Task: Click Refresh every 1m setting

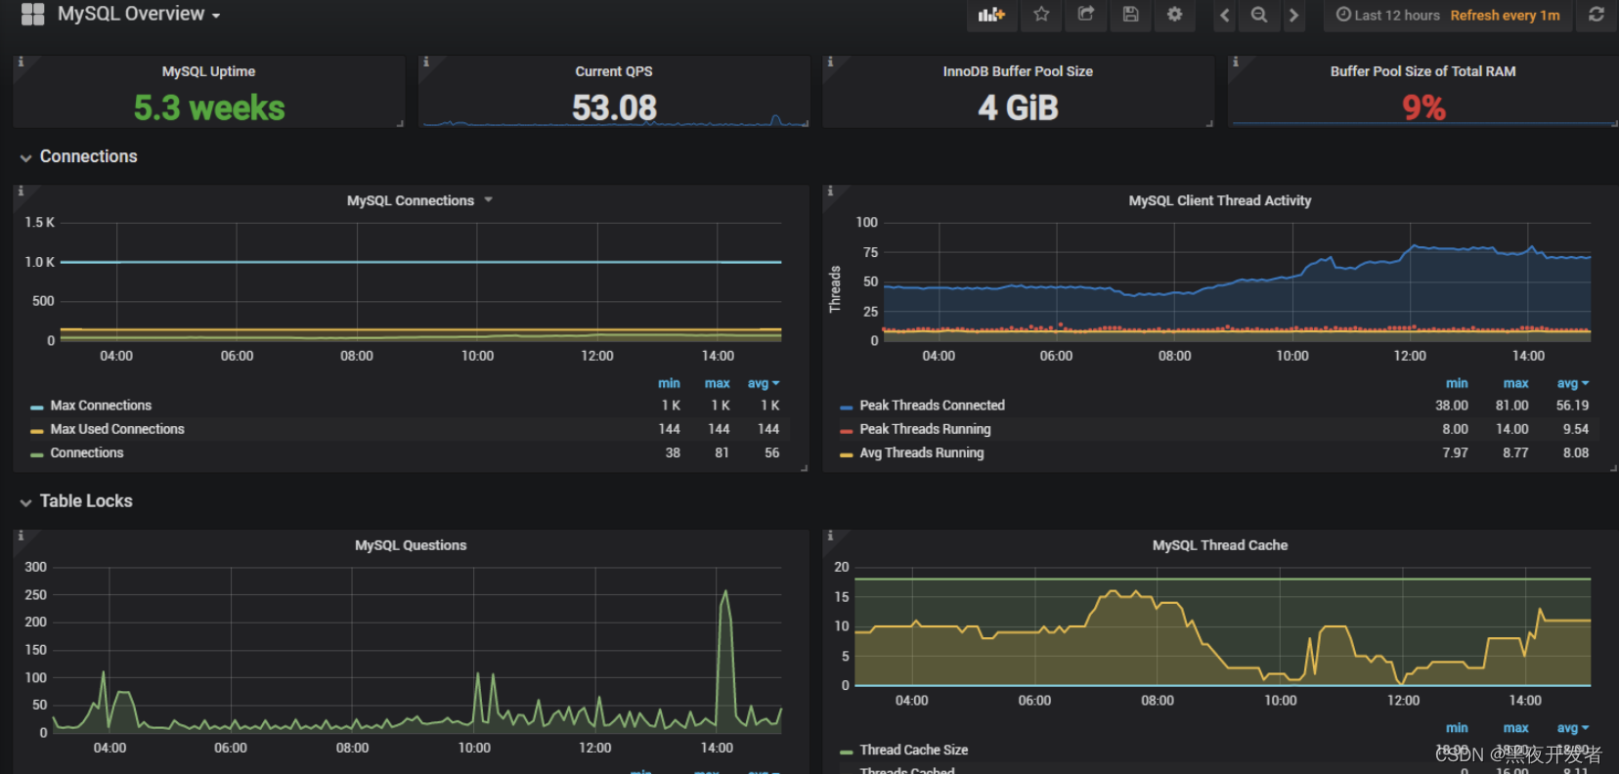Action: pos(1505,15)
